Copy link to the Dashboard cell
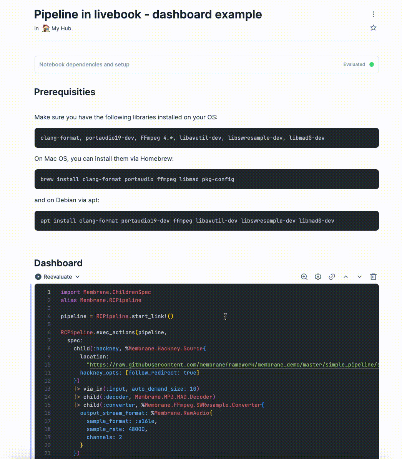 [332, 277]
